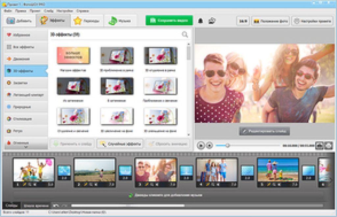
Task: Select the second slide with field landscape
Action: coord(94,172)
